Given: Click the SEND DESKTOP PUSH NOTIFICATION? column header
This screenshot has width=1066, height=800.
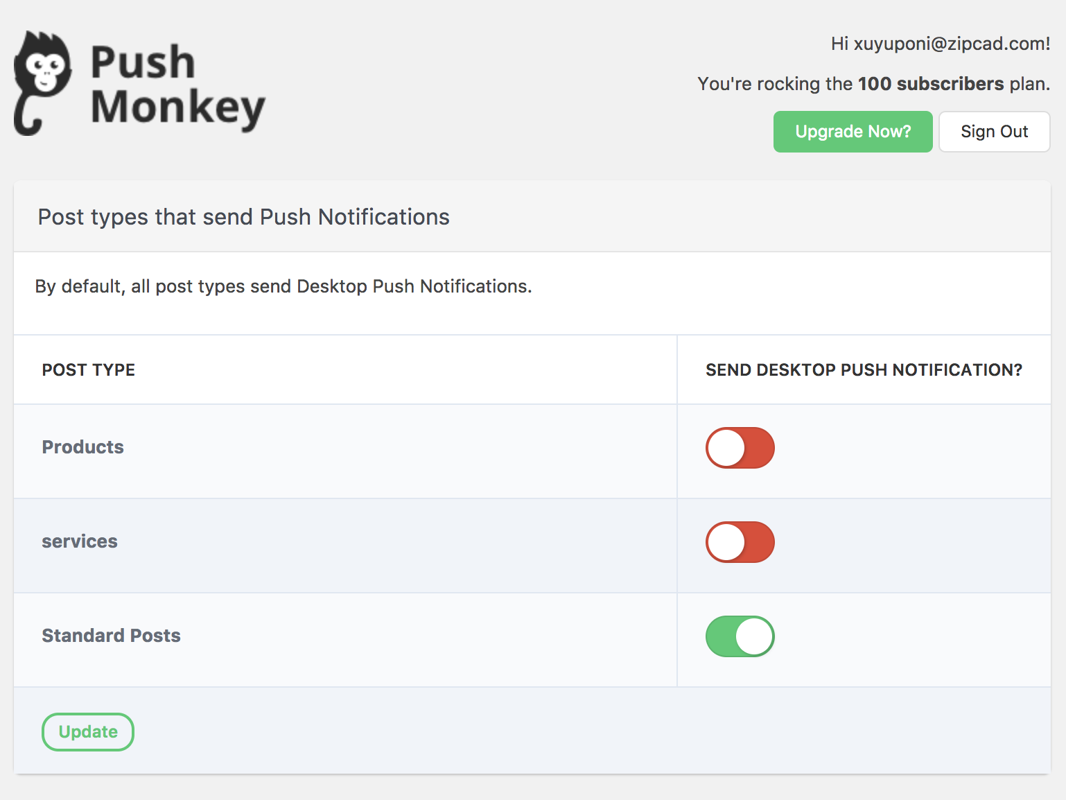Looking at the screenshot, I should click(x=864, y=370).
